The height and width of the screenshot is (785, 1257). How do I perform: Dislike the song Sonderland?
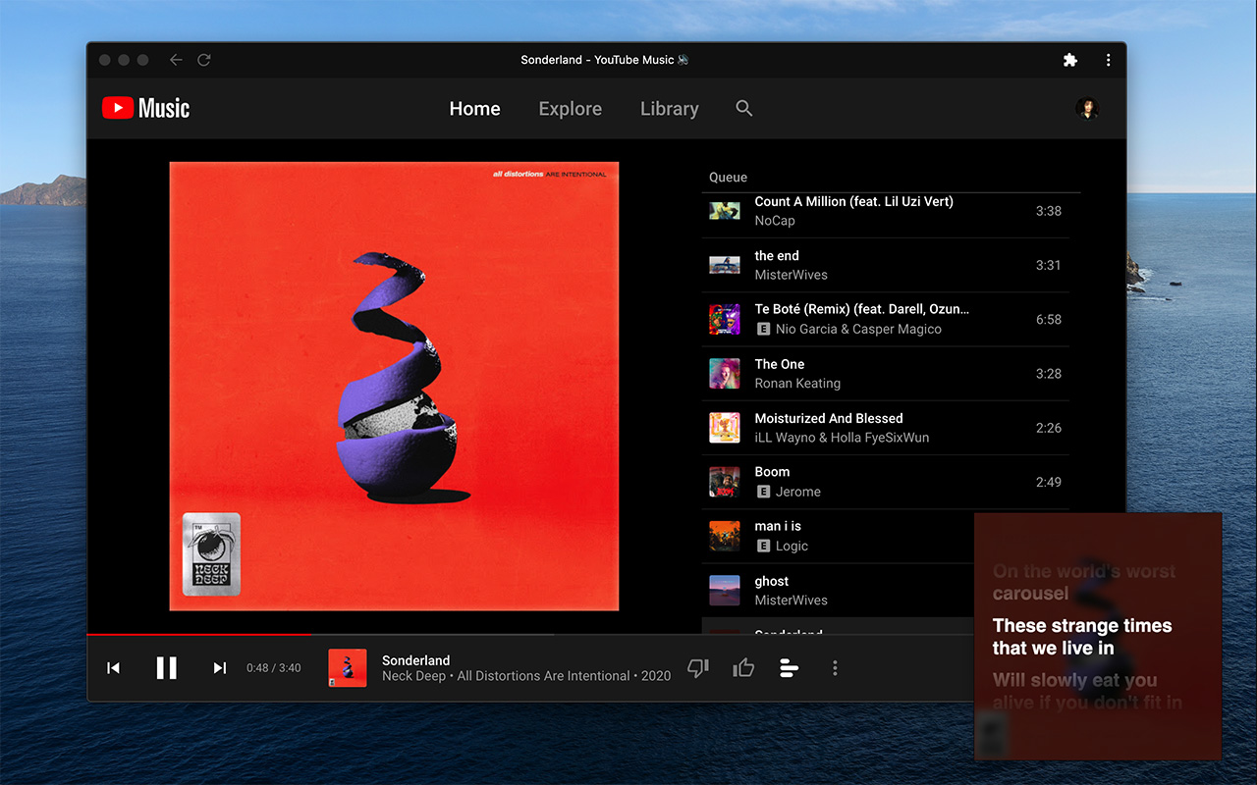[698, 668]
